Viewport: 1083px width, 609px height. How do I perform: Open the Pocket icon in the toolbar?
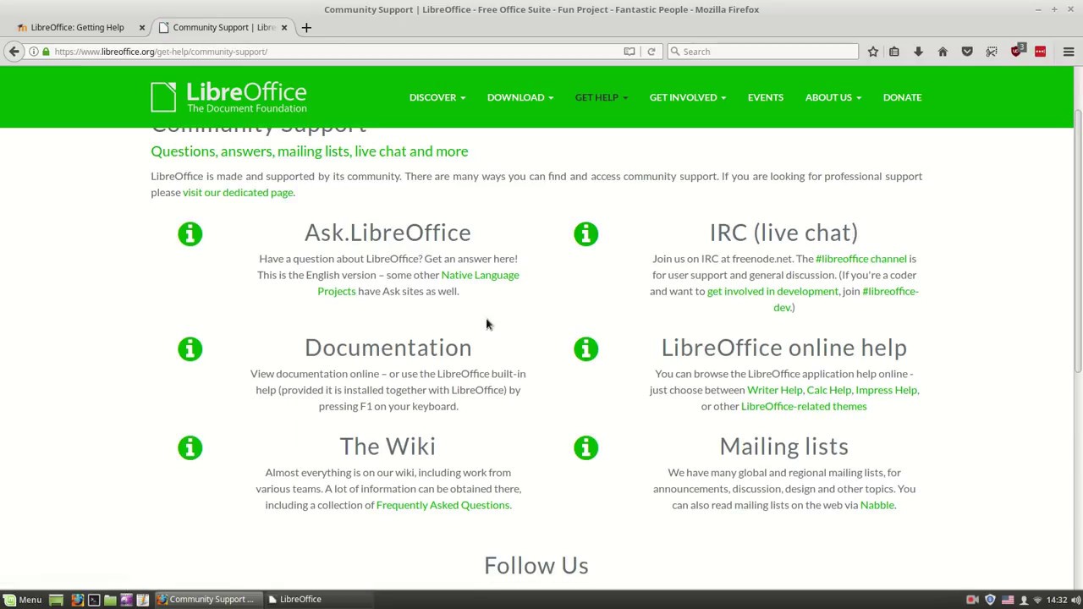pos(967,52)
